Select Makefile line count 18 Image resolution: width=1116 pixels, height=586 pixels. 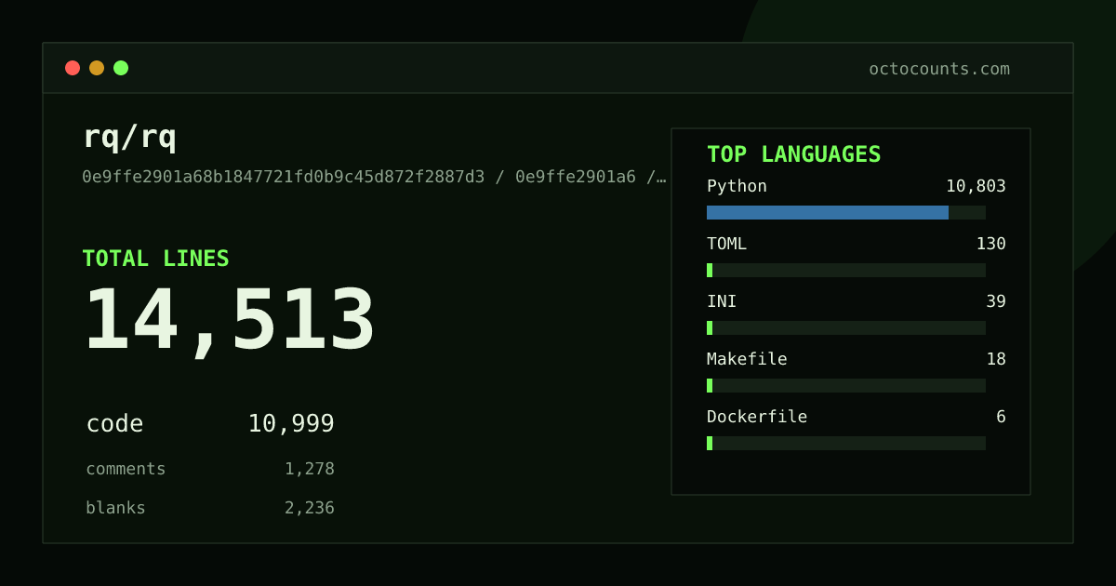[x=996, y=359]
